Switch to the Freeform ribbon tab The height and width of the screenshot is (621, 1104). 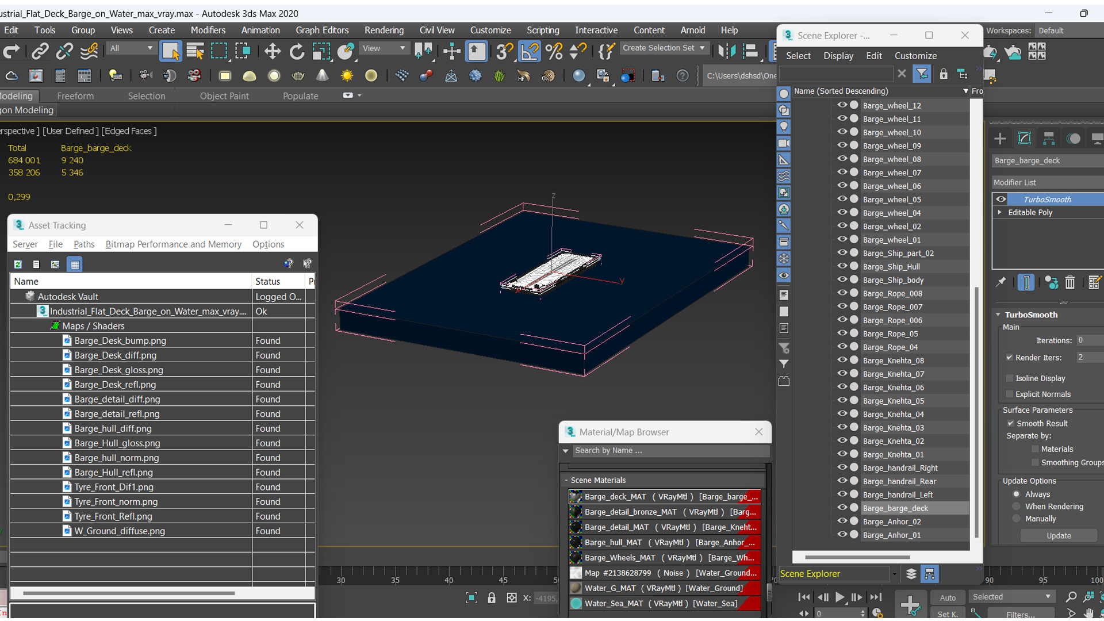(75, 96)
